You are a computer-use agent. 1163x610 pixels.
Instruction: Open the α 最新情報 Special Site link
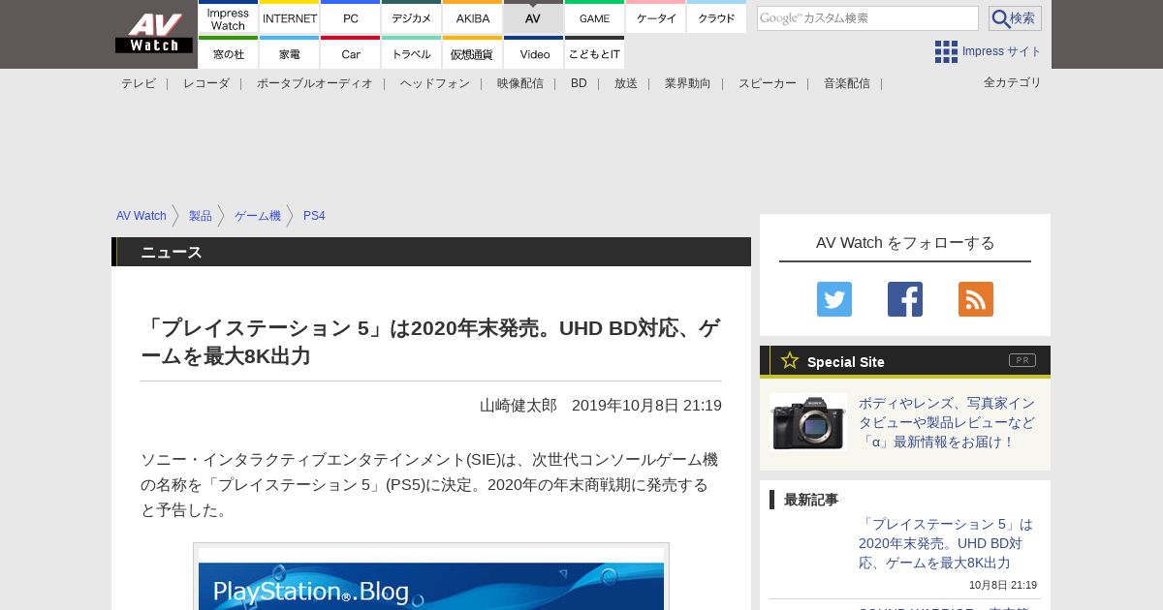pos(947,422)
